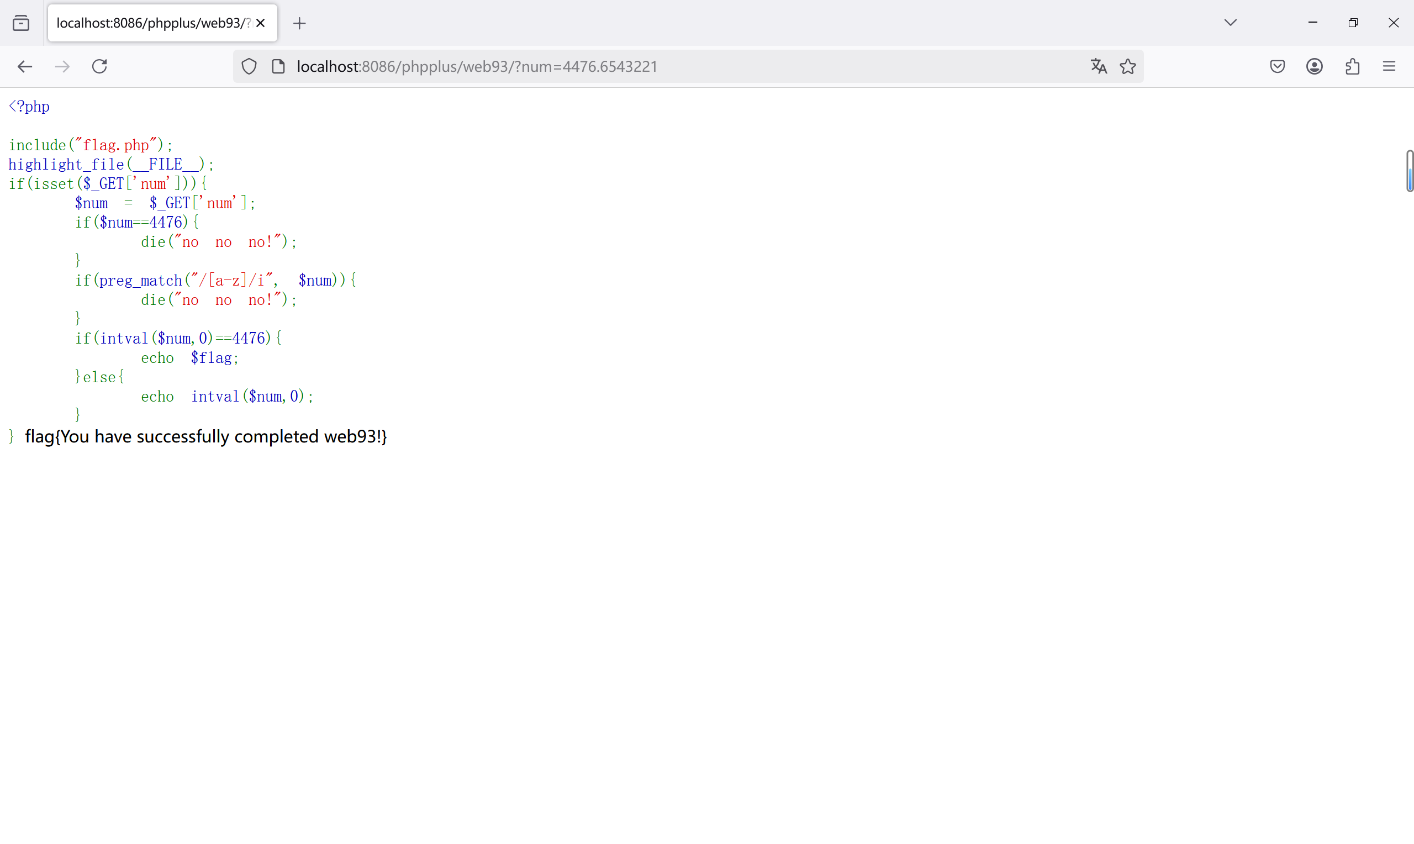Click the back navigation arrow

click(x=24, y=66)
